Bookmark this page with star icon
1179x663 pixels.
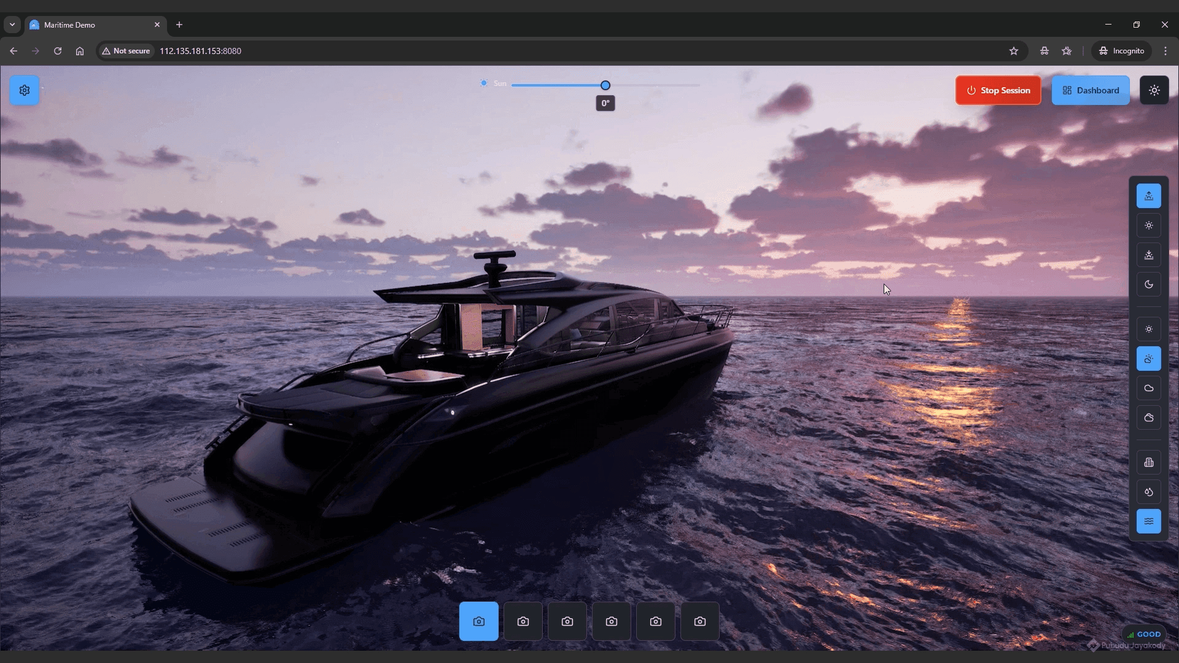tap(1014, 51)
